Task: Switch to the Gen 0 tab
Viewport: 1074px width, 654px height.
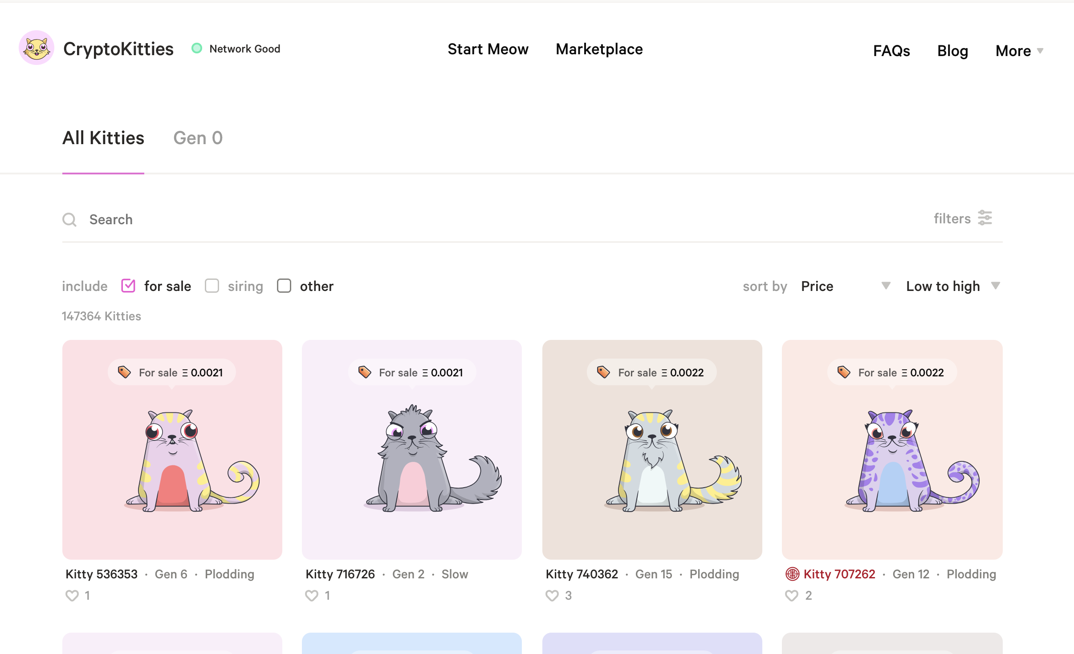Action: [198, 138]
